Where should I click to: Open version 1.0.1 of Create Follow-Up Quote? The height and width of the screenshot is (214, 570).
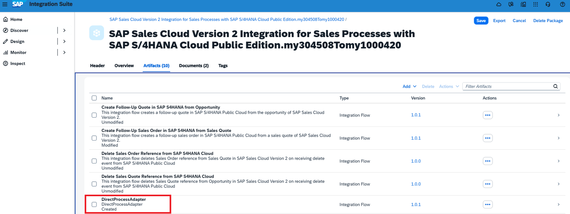click(416, 115)
